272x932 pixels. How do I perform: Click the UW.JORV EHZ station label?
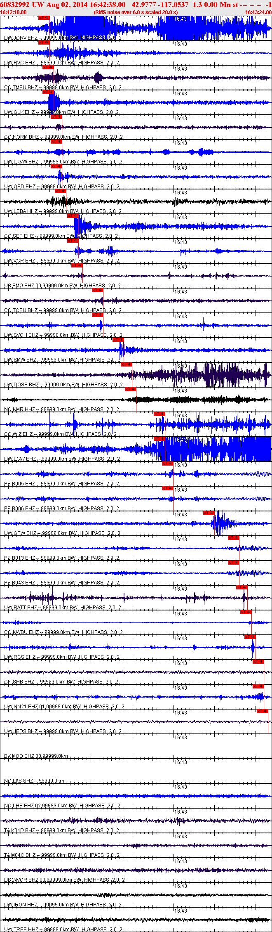pyautogui.click(x=63, y=38)
